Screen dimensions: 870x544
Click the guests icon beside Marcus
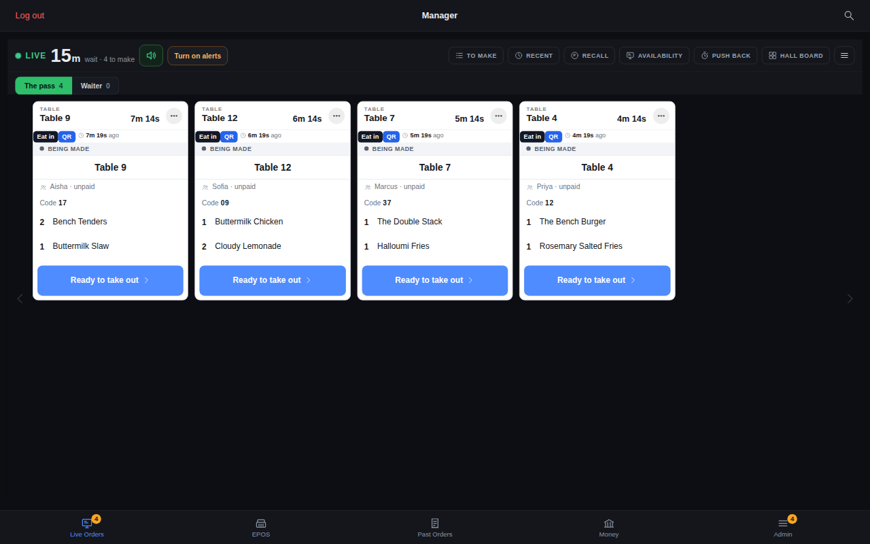point(368,187)
